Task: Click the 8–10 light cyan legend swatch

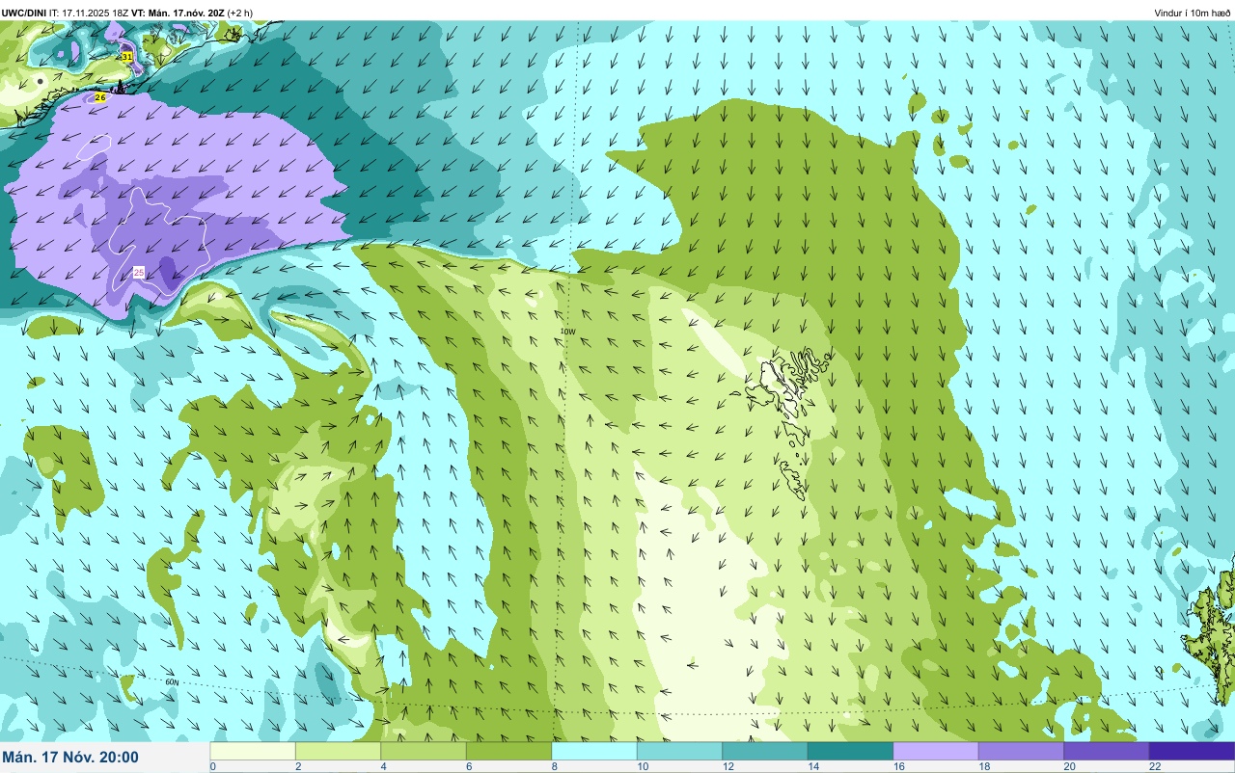Action: [594, 751]
